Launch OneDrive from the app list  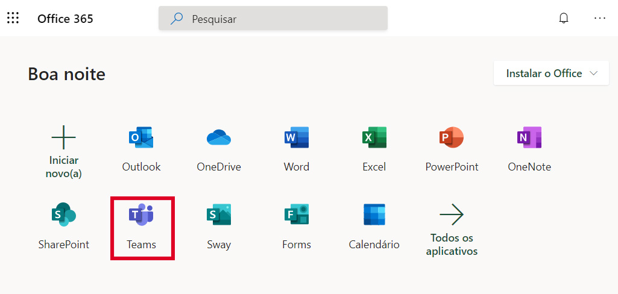[x=218, y=139]
